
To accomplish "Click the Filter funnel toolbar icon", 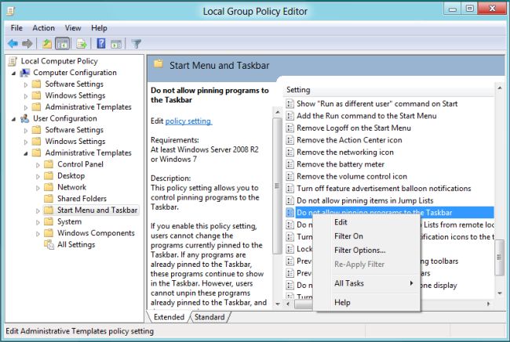I will coord(137,44).
